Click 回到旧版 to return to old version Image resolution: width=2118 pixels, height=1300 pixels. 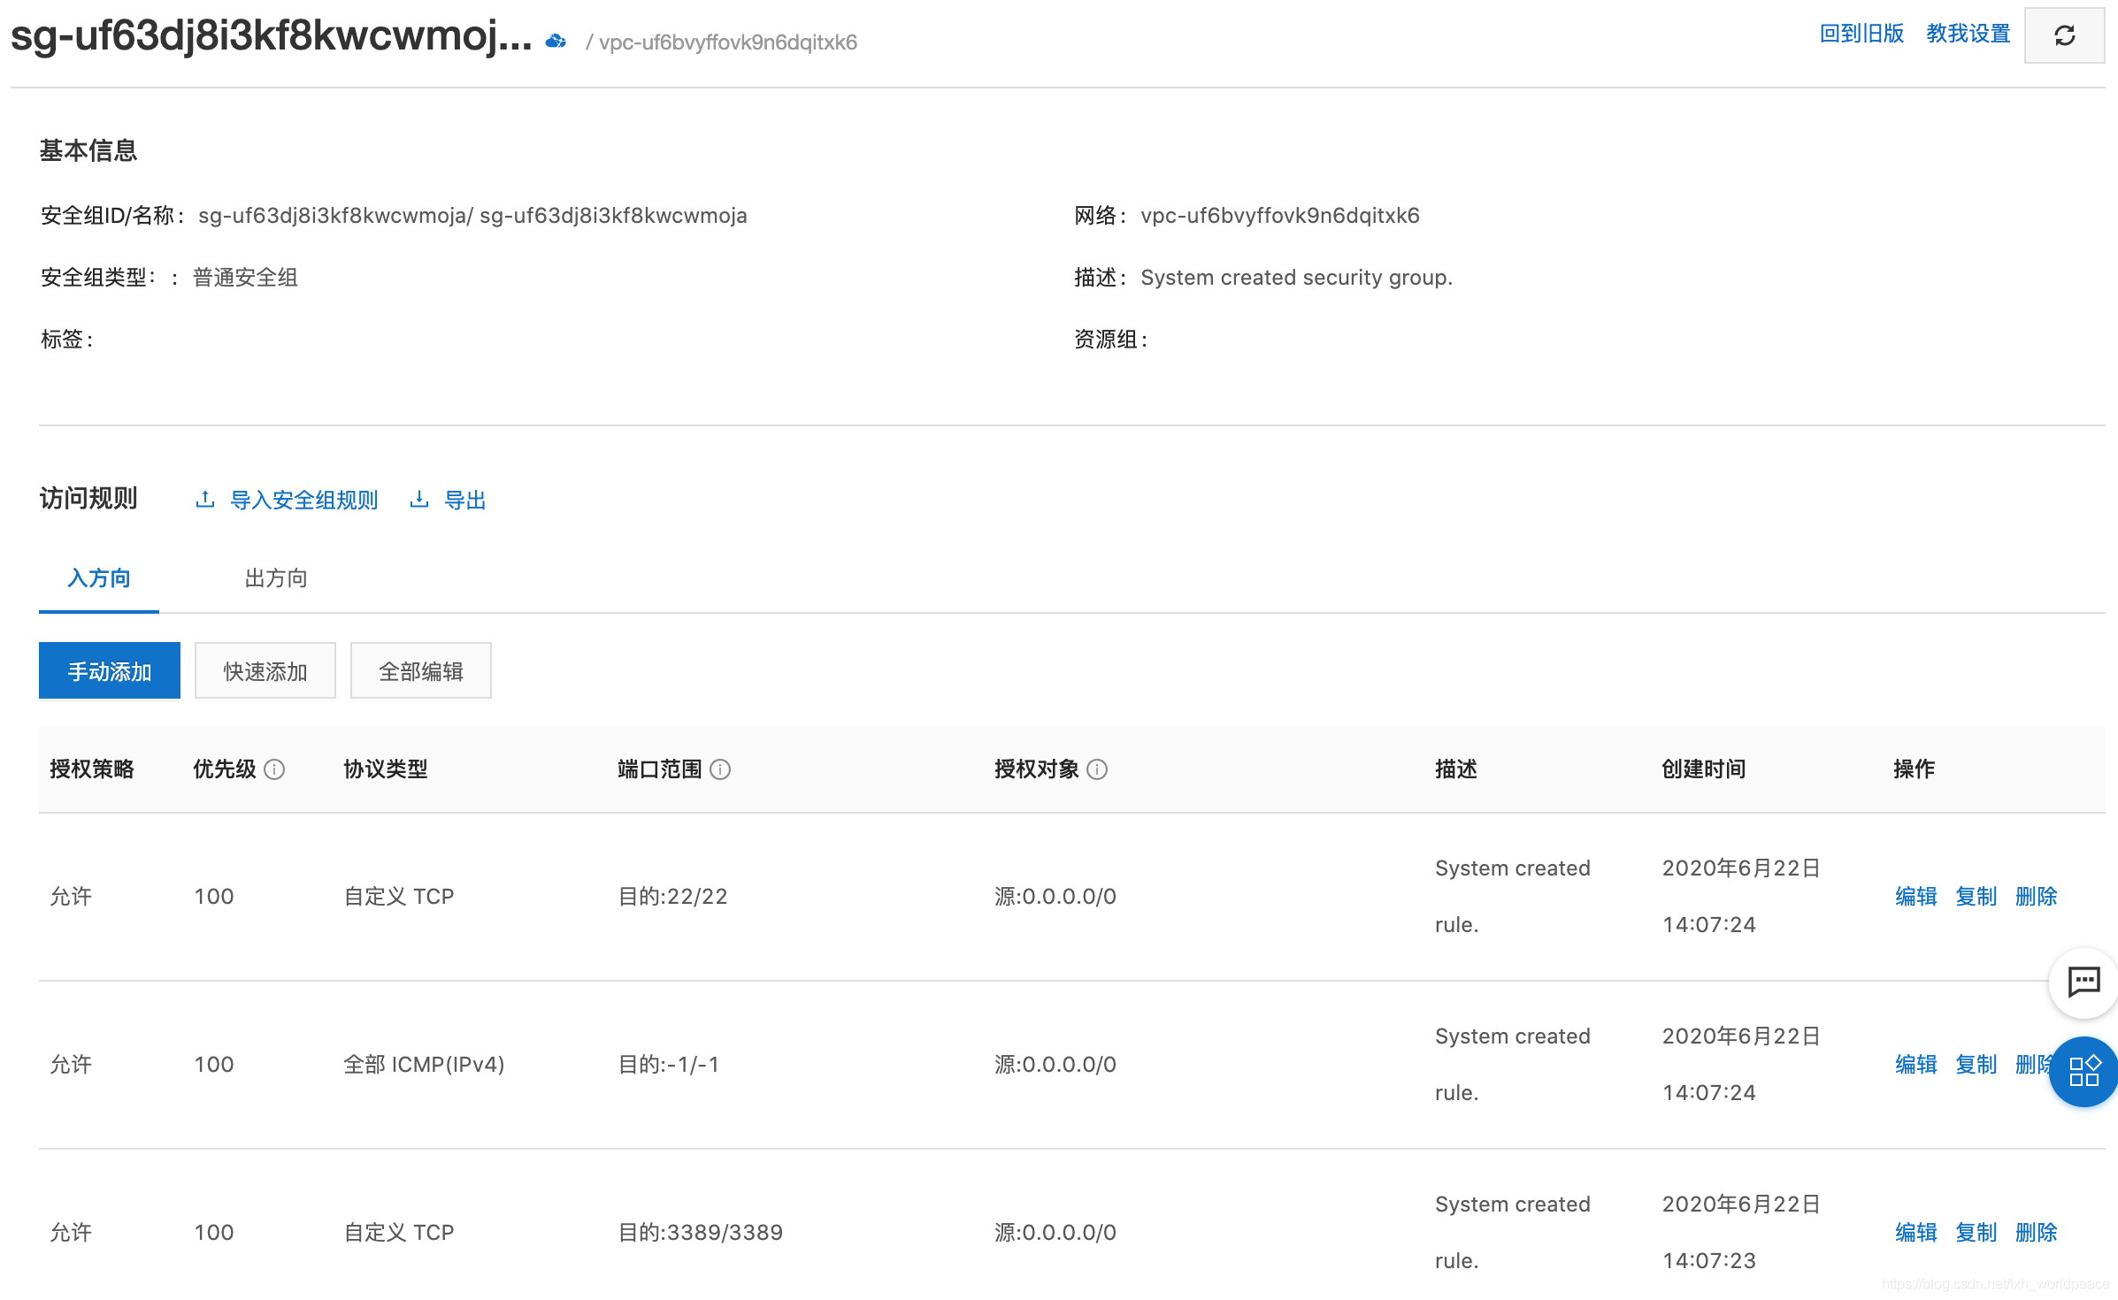[1863, 34]
